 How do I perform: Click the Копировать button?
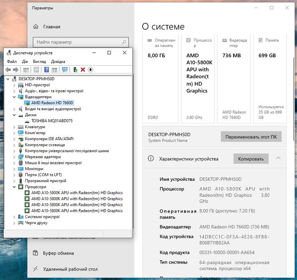click(x=251, y=159)
